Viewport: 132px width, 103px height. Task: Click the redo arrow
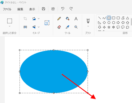point(71,9)
